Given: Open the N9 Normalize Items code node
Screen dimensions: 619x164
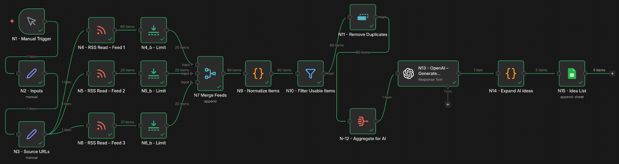Looking at the screenshot, I should coord(258,73).
